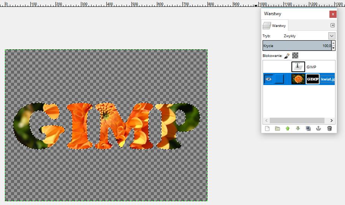Select the GIMP text layer thumbnail
The height and width of the screenshot is (205, 345).
[x=298, y=67]
